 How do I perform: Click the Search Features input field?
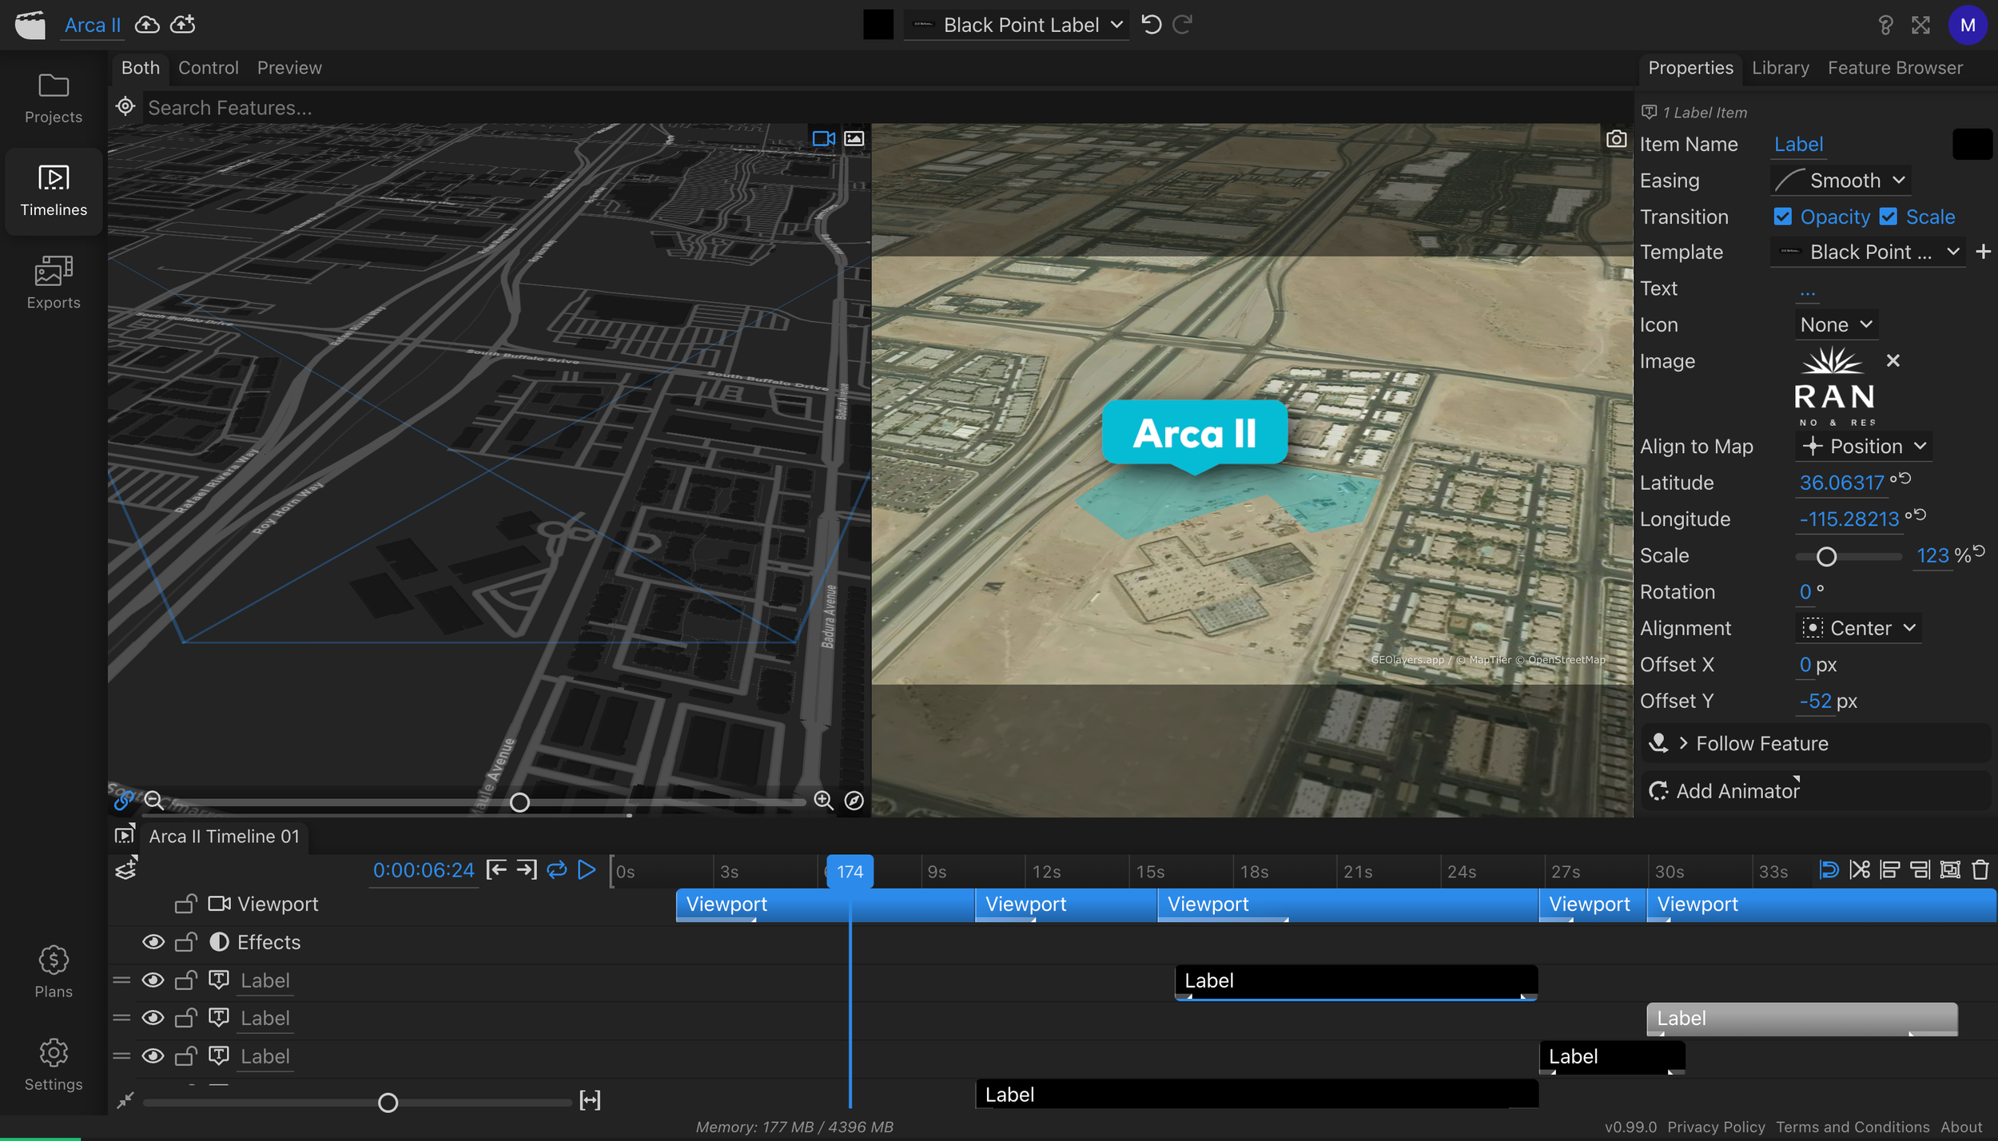point(887,107)
